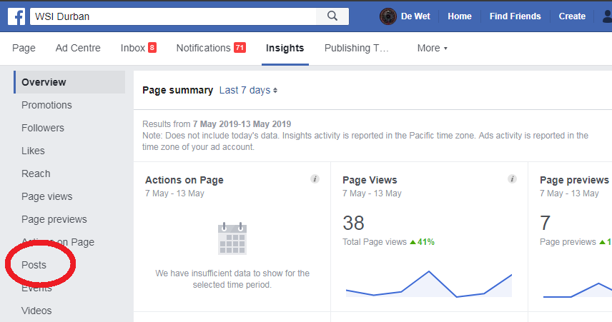Click the Create link in the header

(x=572, y=16)
